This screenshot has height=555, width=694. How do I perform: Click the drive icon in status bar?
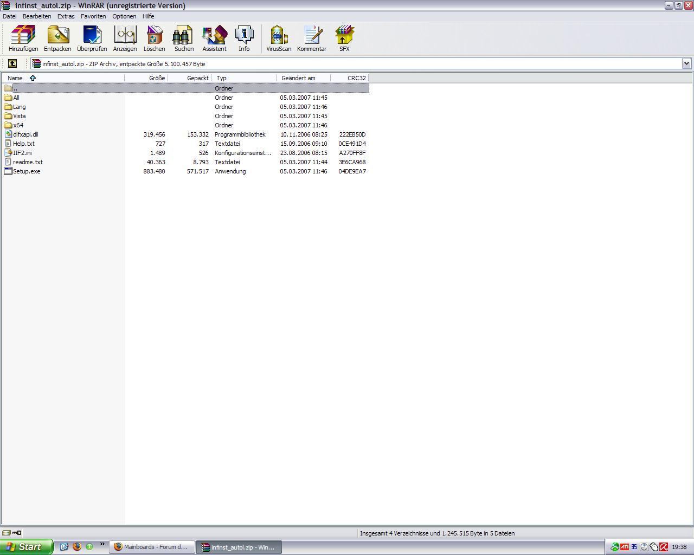[6, 533]
